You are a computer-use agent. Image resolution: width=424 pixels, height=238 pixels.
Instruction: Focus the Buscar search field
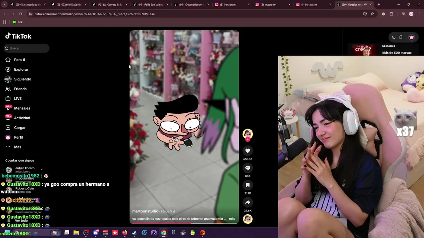tap(26, 48)
